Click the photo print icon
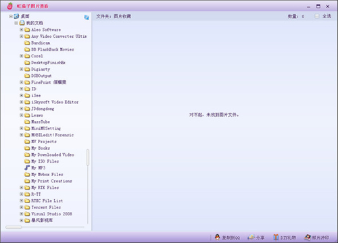This screenshot has width=338, height=243. [x=308, y=237]
